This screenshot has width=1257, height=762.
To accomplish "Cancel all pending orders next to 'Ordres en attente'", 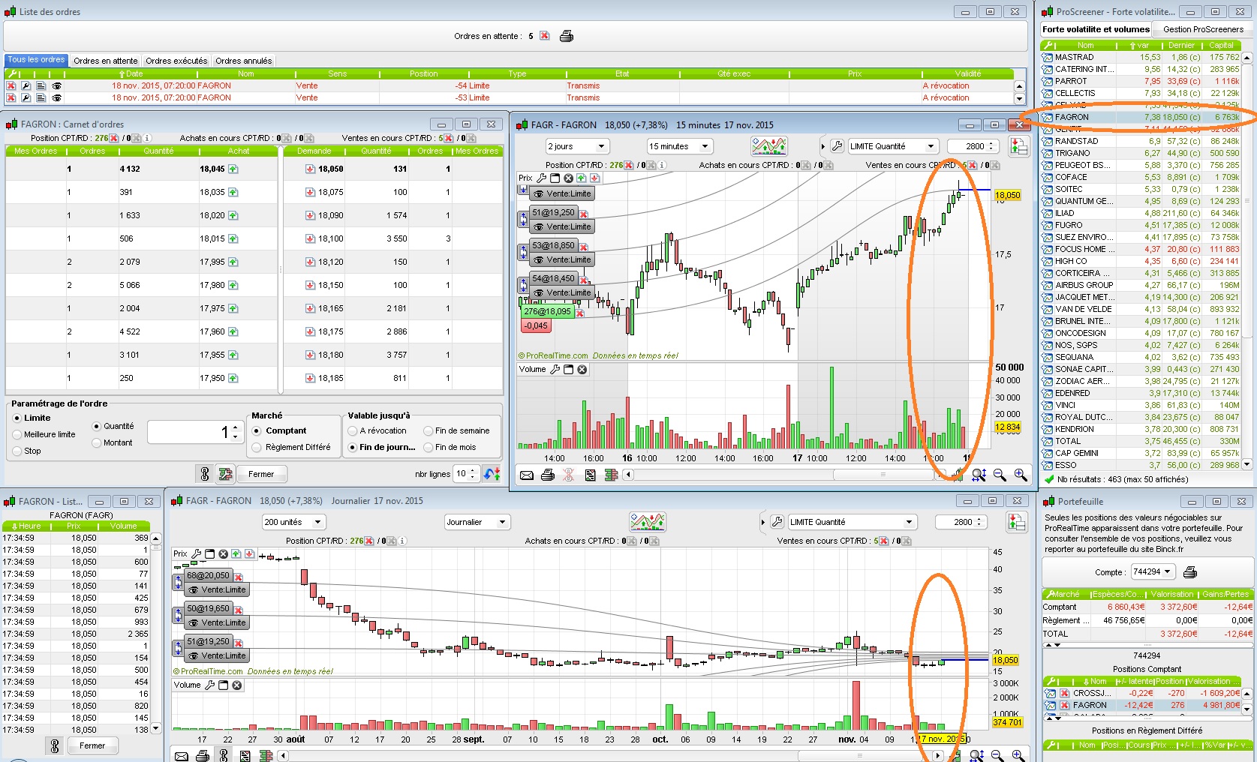I will (x=545, y=36).
